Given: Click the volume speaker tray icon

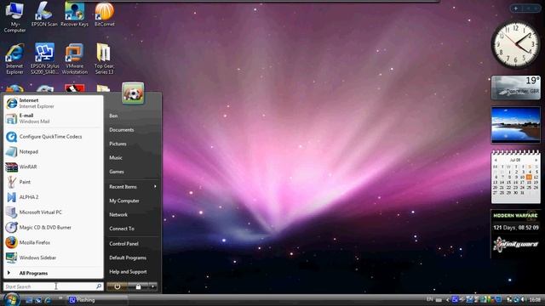Looking at the screenshot, I should click(523, 299).
